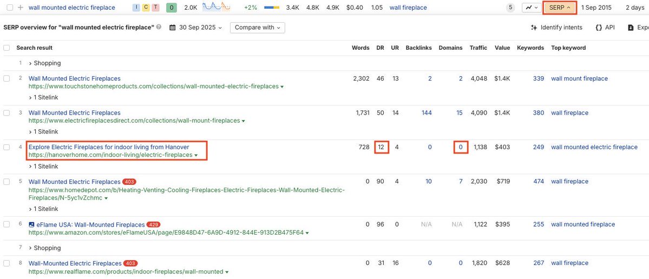This screenshot has height=279, width=649.
Task: Sort by the Keywords column header
Action: tap(530, 48)
